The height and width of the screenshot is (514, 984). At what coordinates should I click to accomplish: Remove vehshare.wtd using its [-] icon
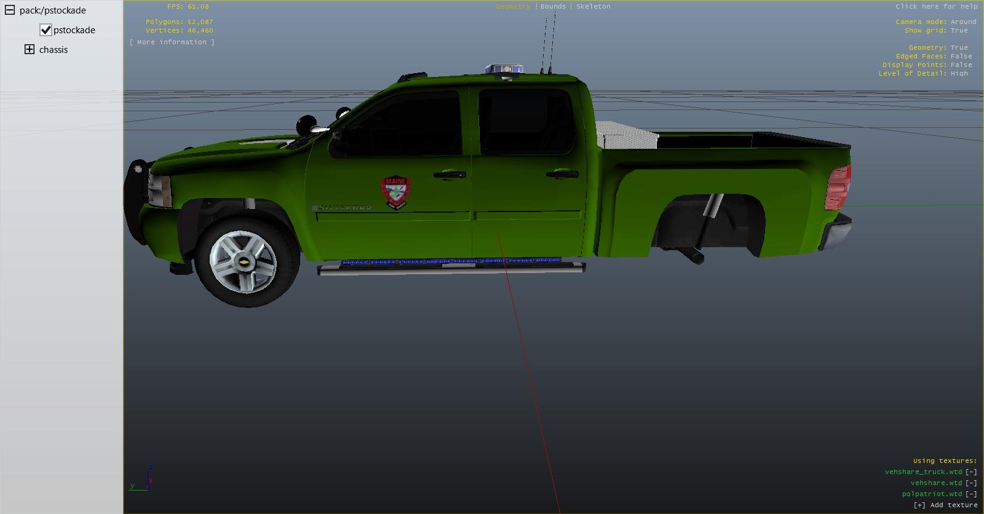pos(971,483)
